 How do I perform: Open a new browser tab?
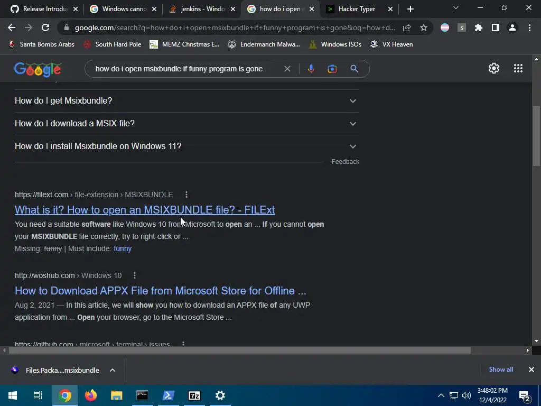point(410,10)
